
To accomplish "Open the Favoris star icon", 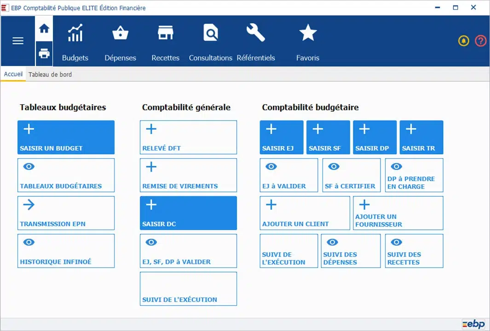I will 307,34.
